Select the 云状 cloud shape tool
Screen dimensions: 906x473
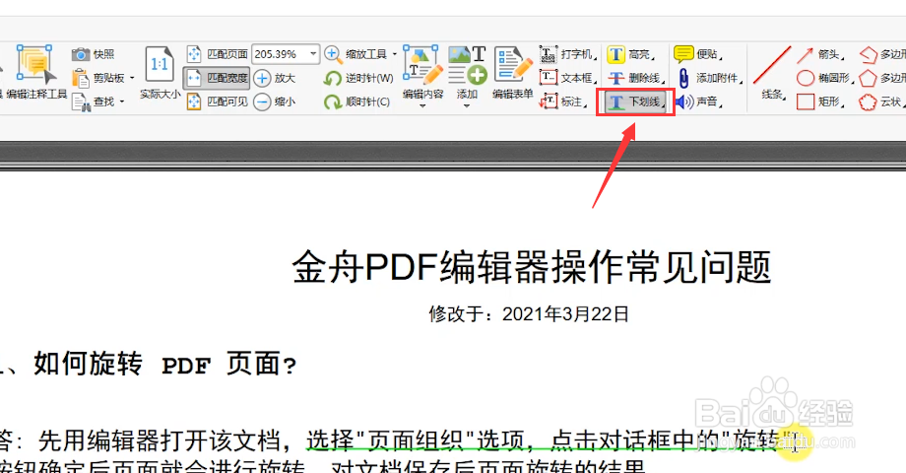click(881, 101)
